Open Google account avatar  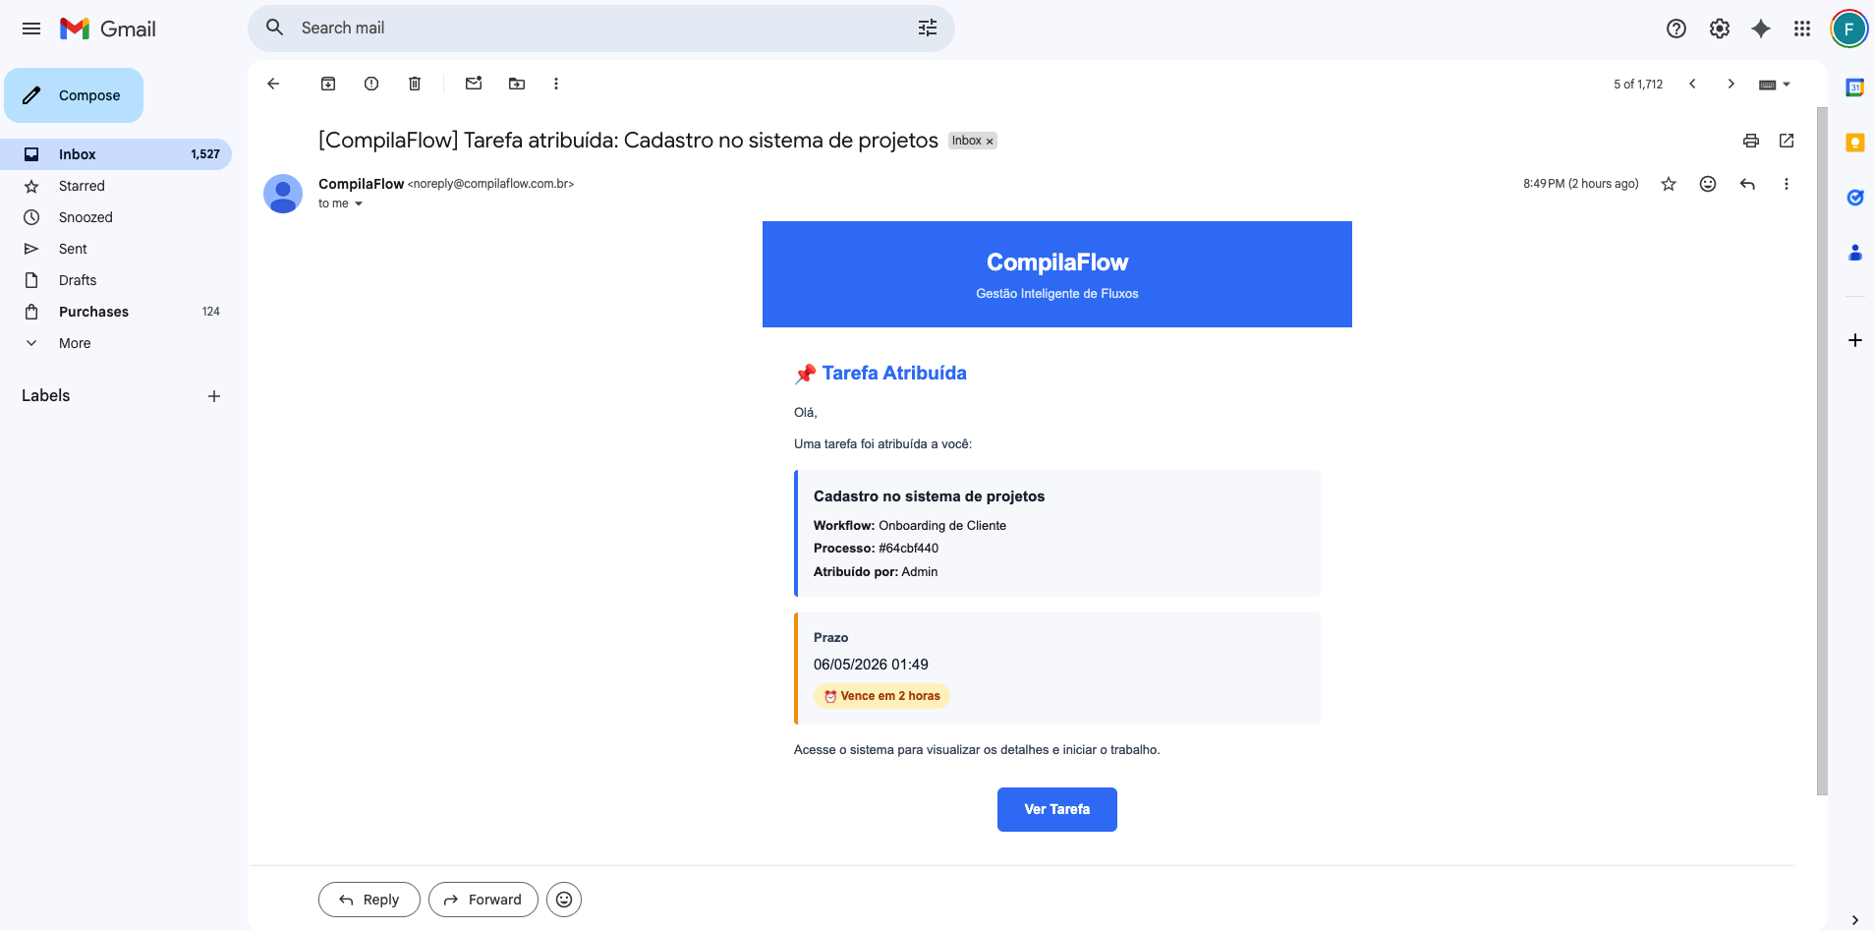pos(1848,29)
